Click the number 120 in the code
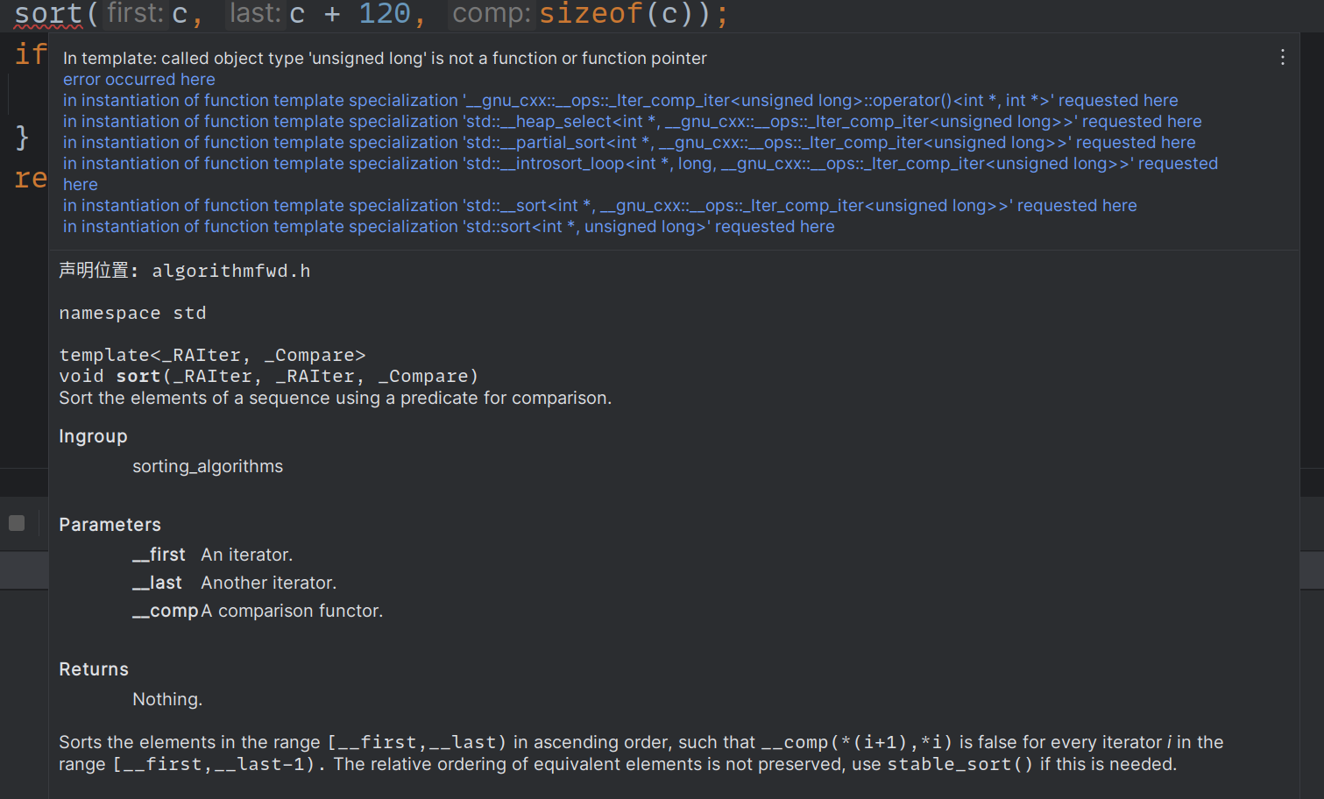 (x=384, y=14)
